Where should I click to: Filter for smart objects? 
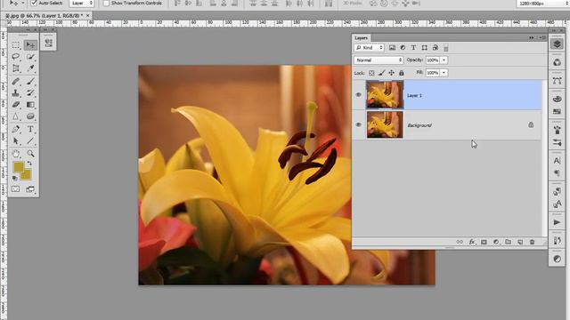[x=436, y=47]
